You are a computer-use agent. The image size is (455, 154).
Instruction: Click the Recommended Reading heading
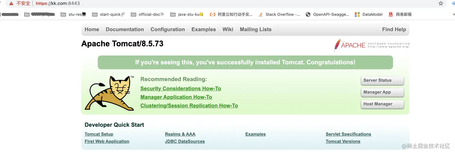tap(174, 79)
